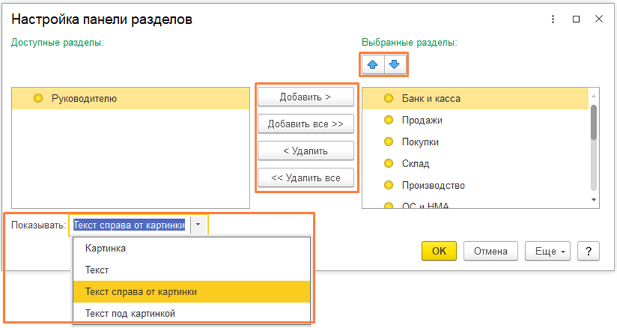Select Текст под картинкой option
The image size is (617, 328).
pyautogui.click(x=130, y=313)
